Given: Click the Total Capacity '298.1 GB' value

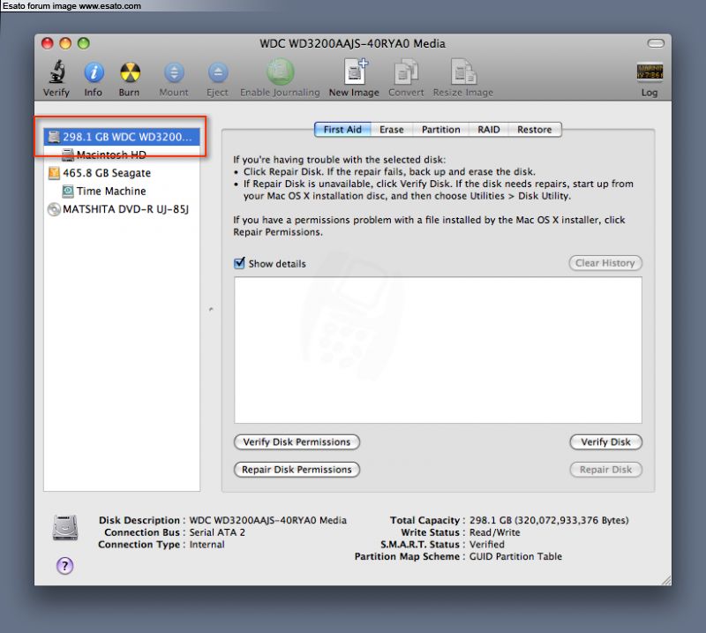Looking at the screenshot, I should [549, 520].
